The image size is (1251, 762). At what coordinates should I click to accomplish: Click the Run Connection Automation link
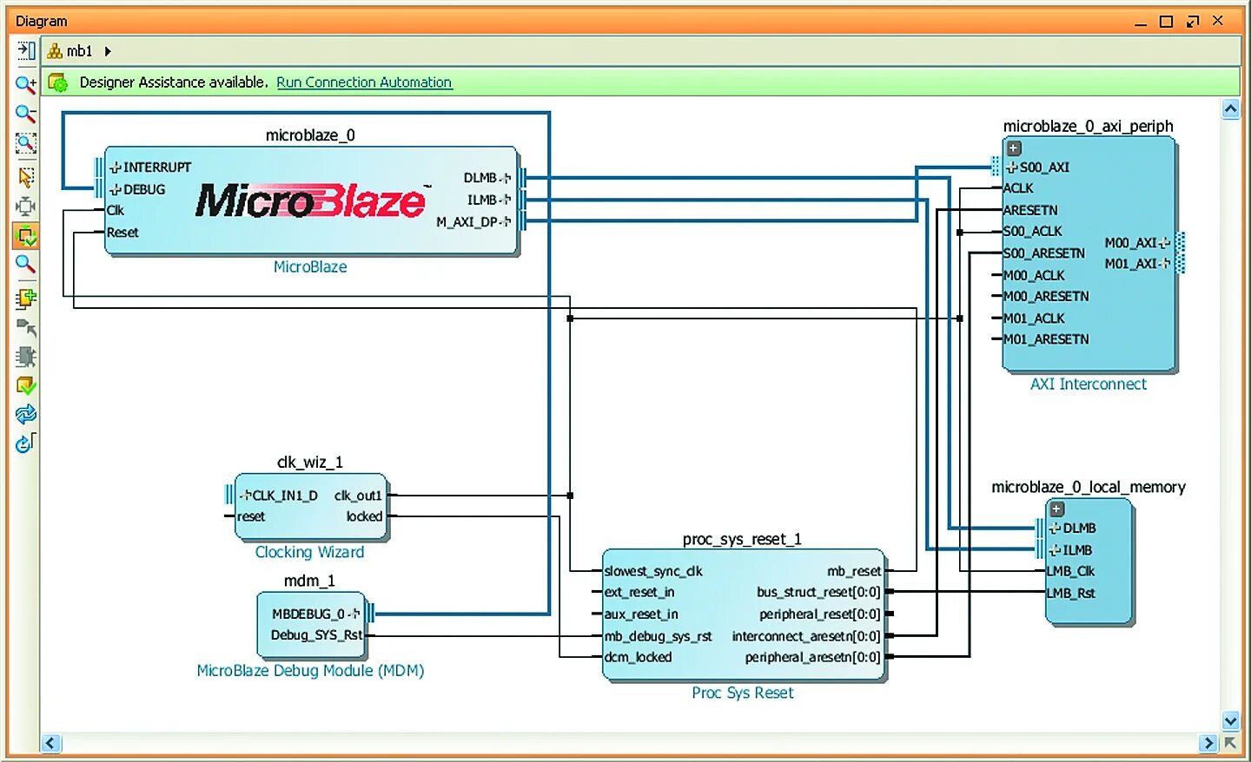(x=364, y=82)
